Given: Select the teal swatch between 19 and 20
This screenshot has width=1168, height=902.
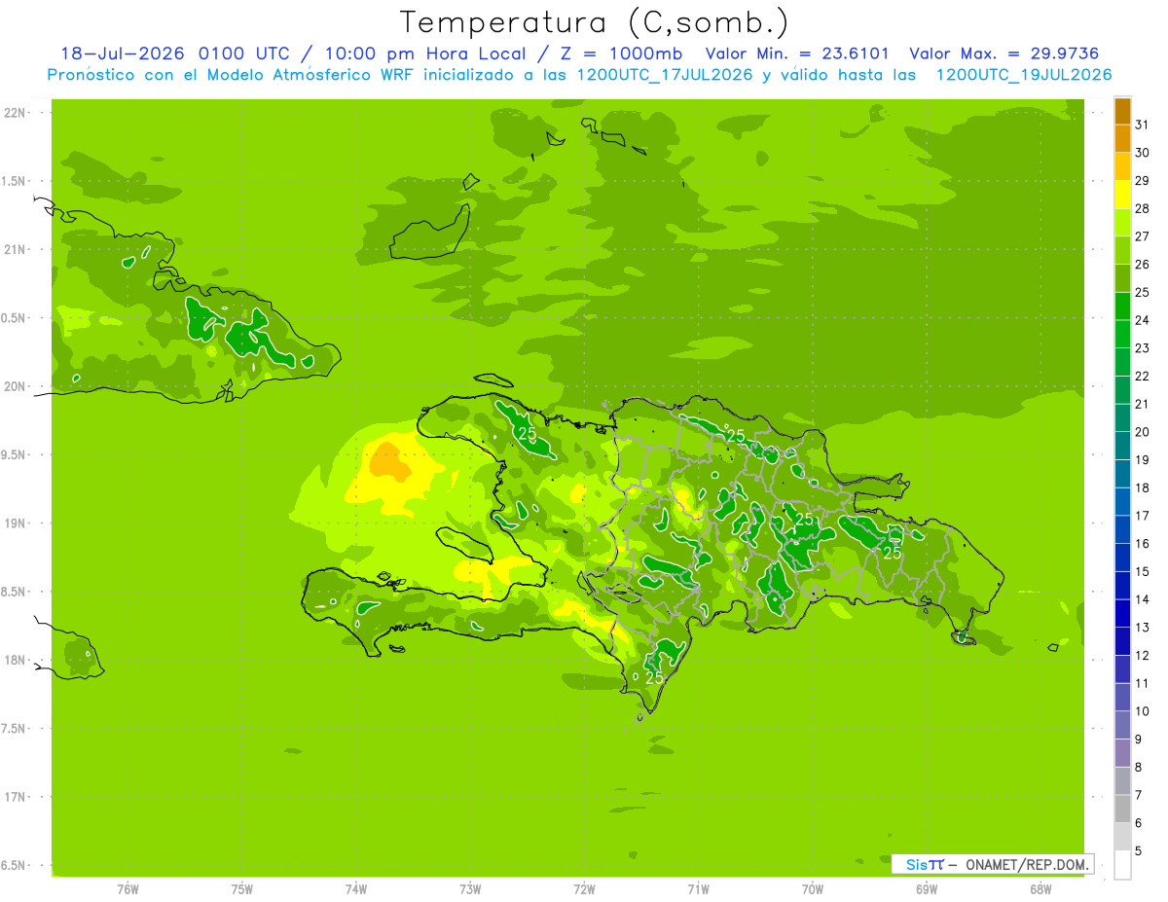Looking at the screenshot, I should click(1122, 446).
